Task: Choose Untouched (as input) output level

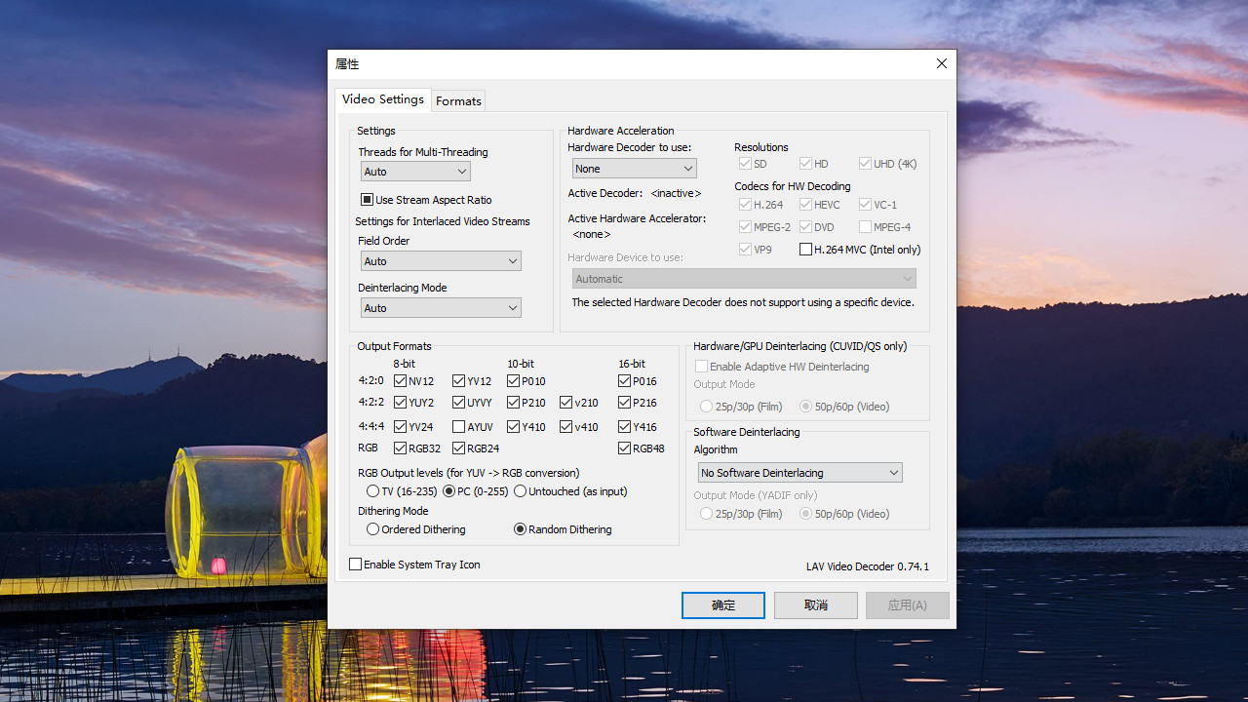Action: click(521, 491)
